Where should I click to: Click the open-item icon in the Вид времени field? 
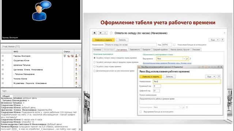point(187,59)
